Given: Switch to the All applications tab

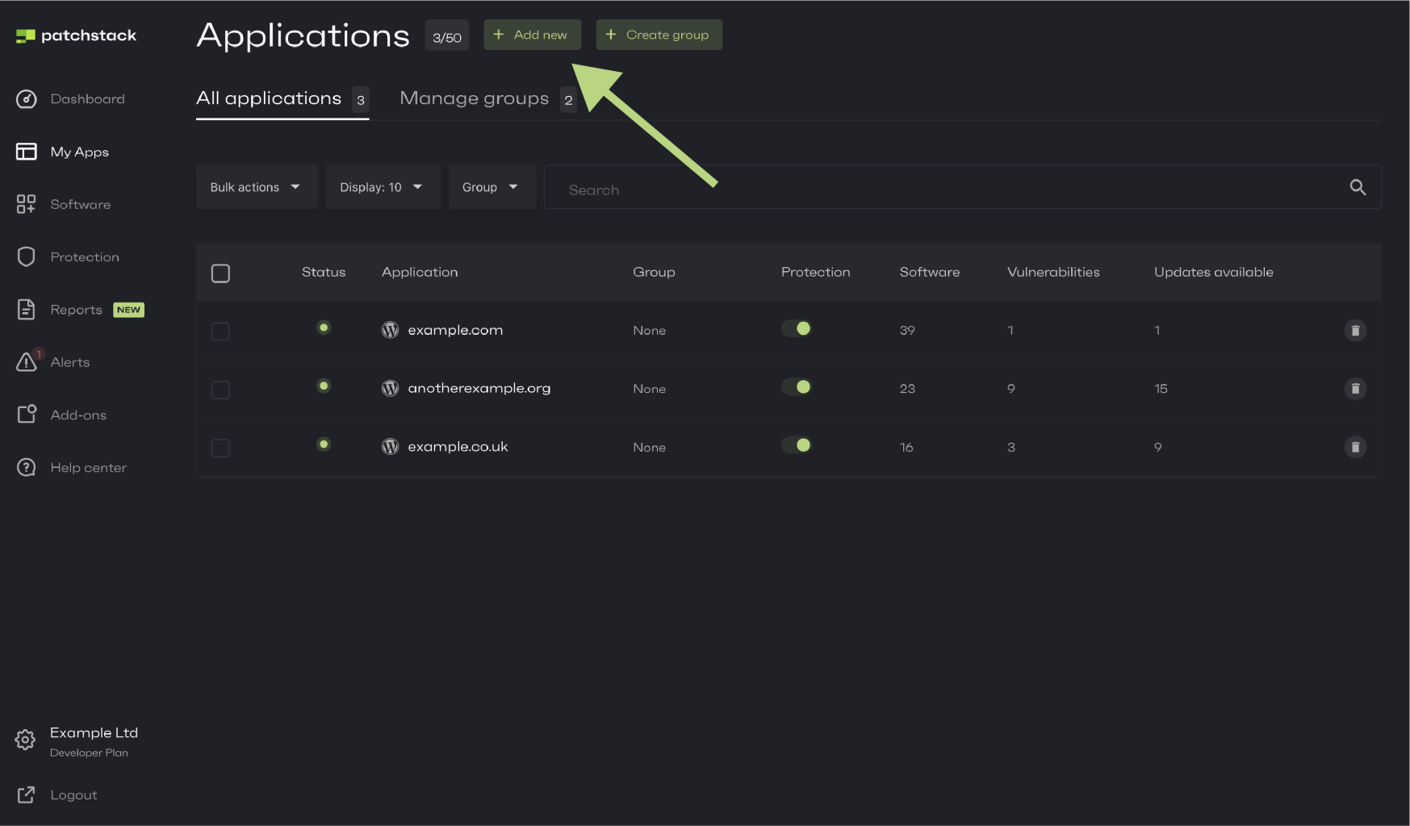Looking at the screenshot, I should click(x=282, y=99).
